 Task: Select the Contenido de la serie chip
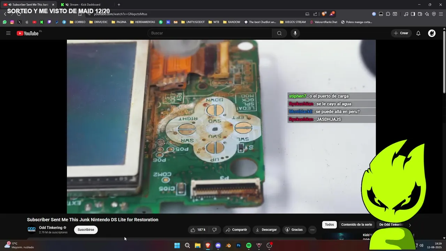point(356,225)
